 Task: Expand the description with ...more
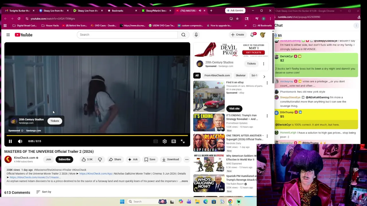pyautogui.click(x=184, y=181)
